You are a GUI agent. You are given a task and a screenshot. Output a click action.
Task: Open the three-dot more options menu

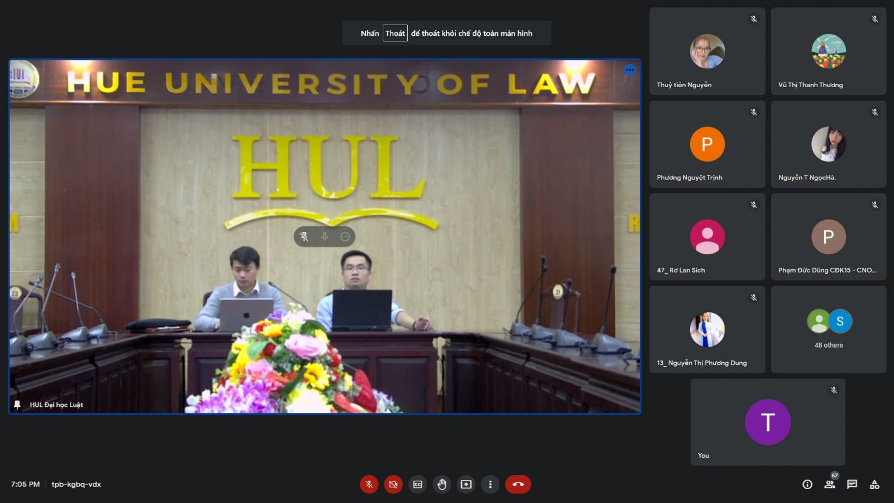pyautogui.click(x=490, y=485)
